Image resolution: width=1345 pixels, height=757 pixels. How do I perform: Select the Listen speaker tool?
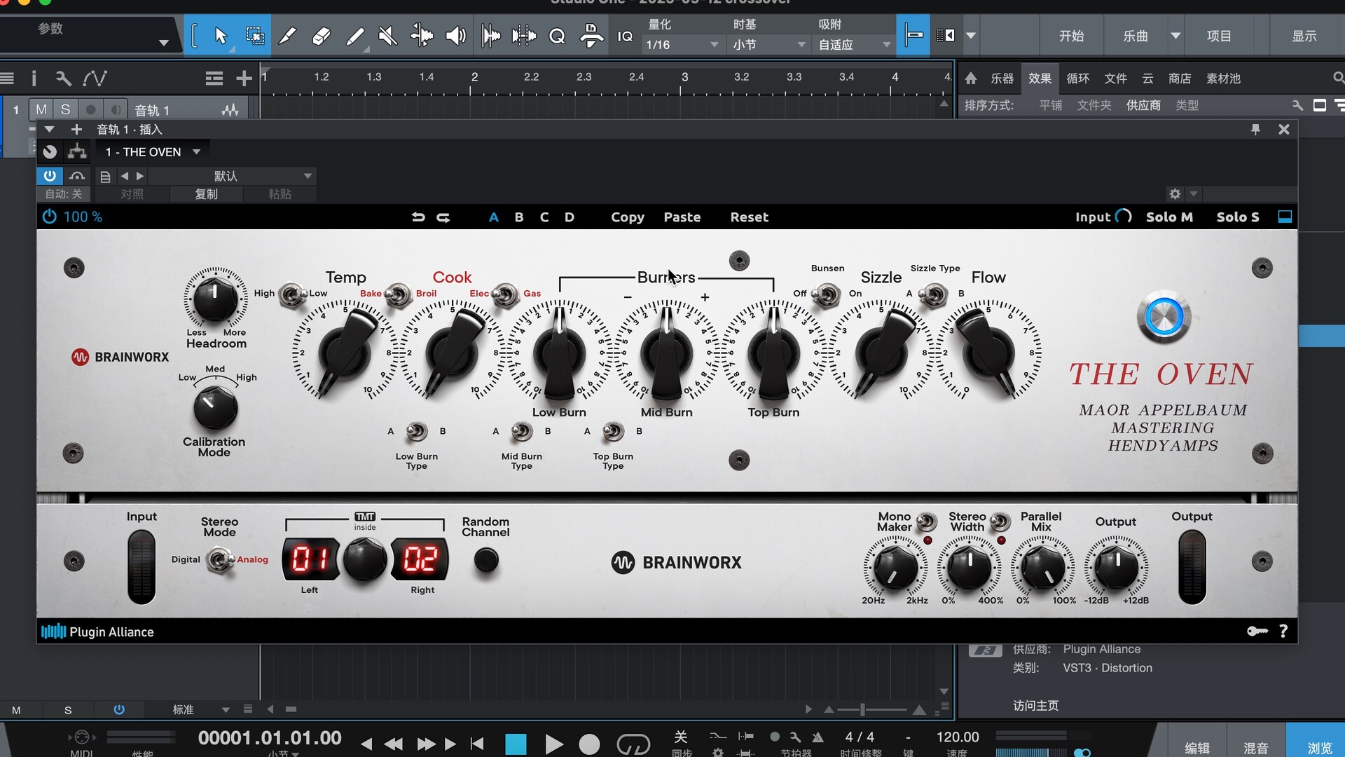(x=456, y=35)
